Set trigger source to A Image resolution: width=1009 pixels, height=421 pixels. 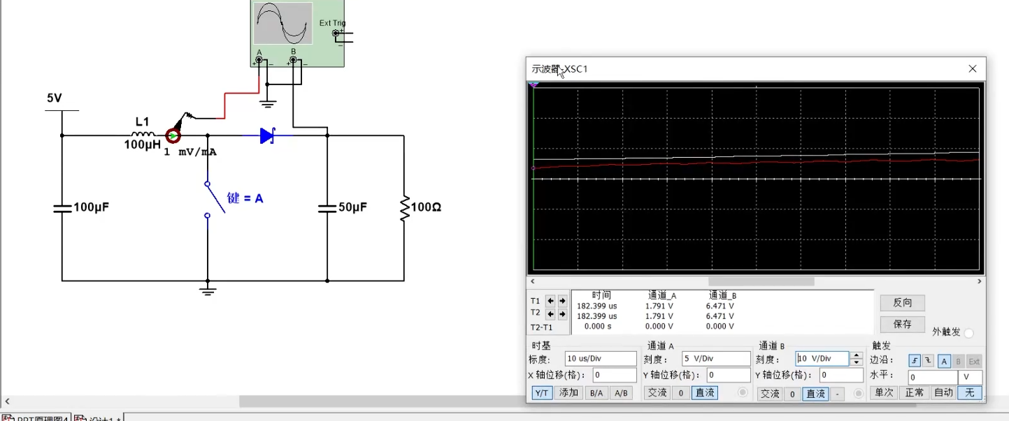(944, 360)
